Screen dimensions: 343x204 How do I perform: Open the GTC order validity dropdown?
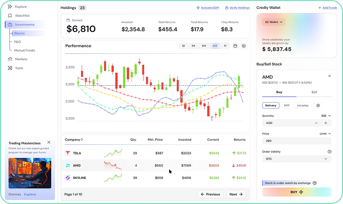pos(296,159)
